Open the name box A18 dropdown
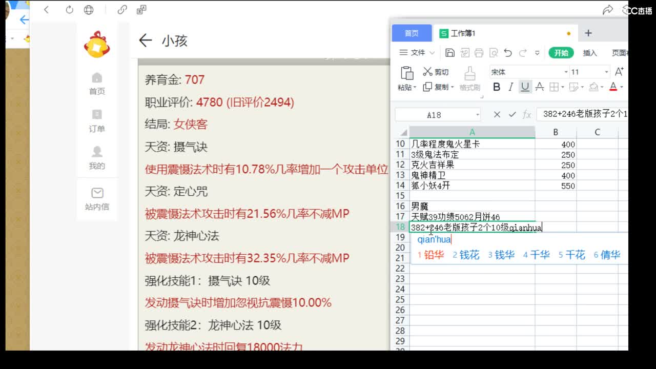This screenshot has width=656, height=369. [478, 115]
